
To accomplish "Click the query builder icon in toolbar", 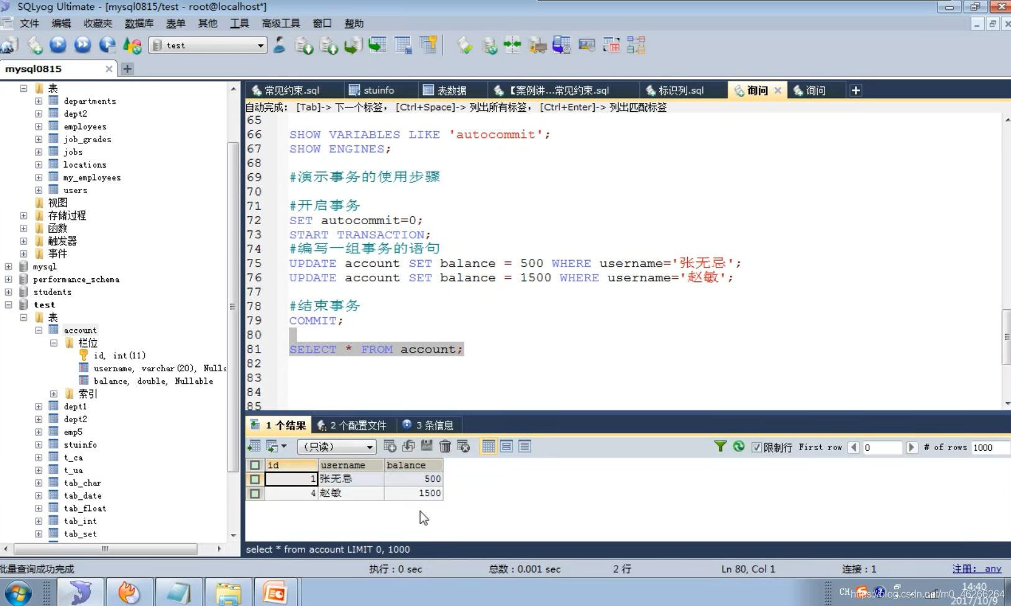I will click(x=611, y=45).
